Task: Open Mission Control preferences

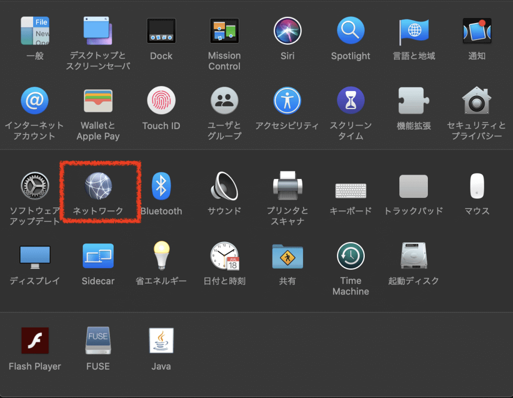Action: coord(224,31)
